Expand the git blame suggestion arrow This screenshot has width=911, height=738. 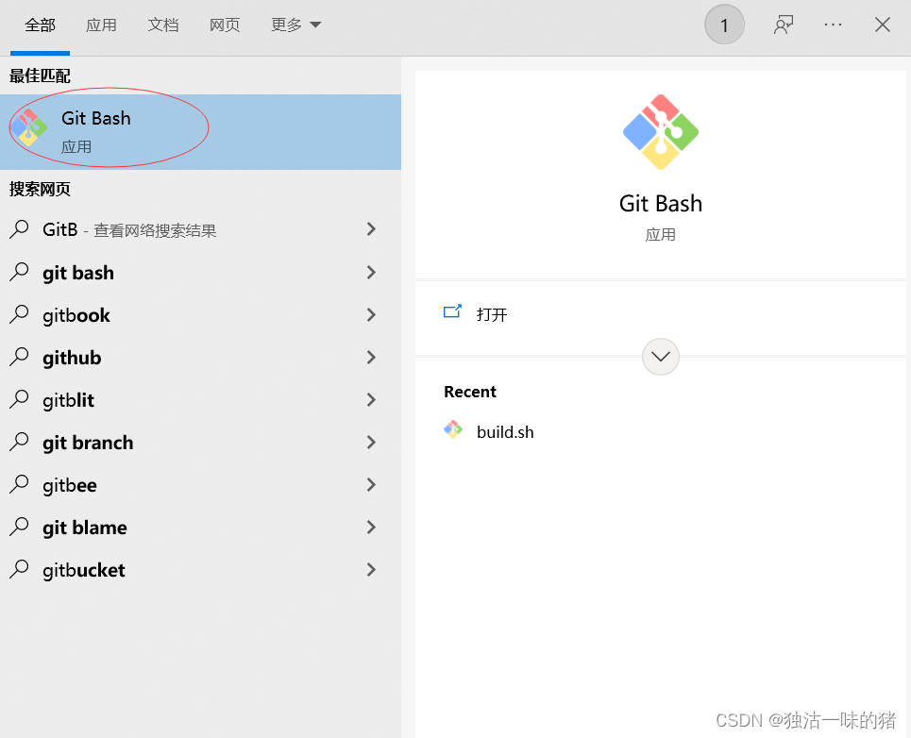point(371,528)
